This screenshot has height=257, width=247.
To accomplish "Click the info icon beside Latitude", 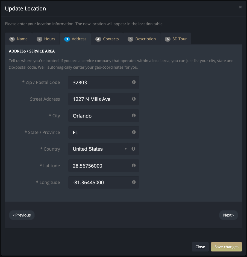I will coord(134,165).
